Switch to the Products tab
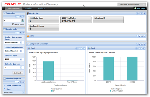The width and height of the screenshot is (150, 97). 41,8
